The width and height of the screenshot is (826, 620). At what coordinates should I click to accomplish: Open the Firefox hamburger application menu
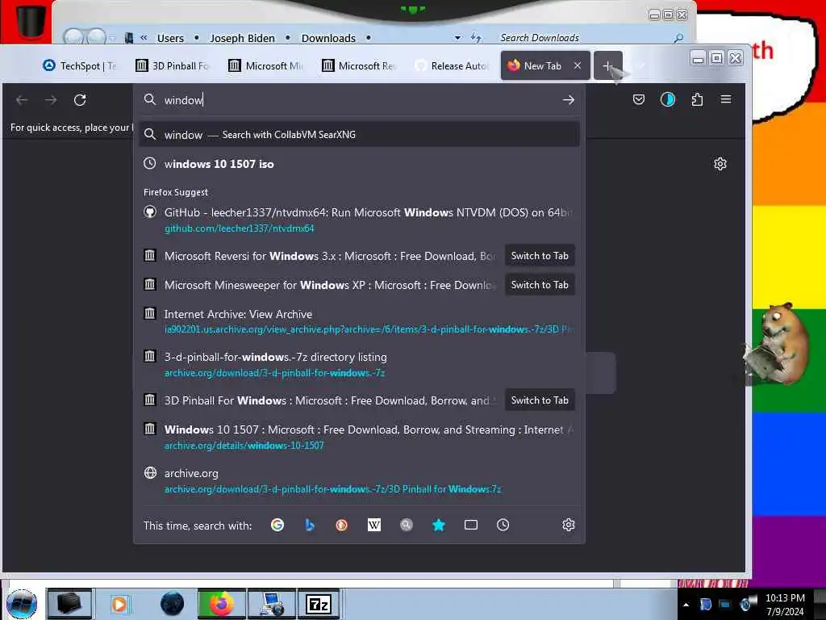pyautogui.click(x=726, y=99)
